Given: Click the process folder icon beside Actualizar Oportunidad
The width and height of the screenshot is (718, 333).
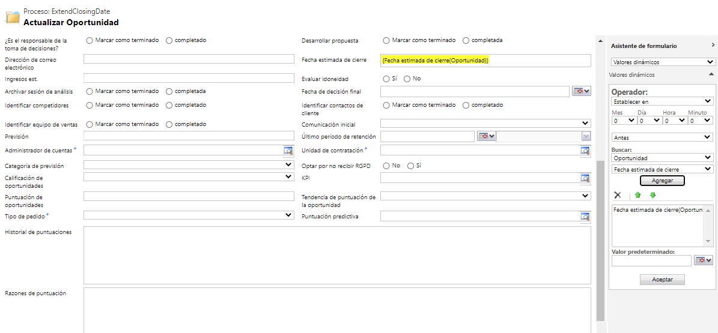Looking at the screenshot, I should 13,17.
